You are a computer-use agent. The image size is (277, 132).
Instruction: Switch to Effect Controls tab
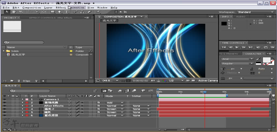(51, 18)
